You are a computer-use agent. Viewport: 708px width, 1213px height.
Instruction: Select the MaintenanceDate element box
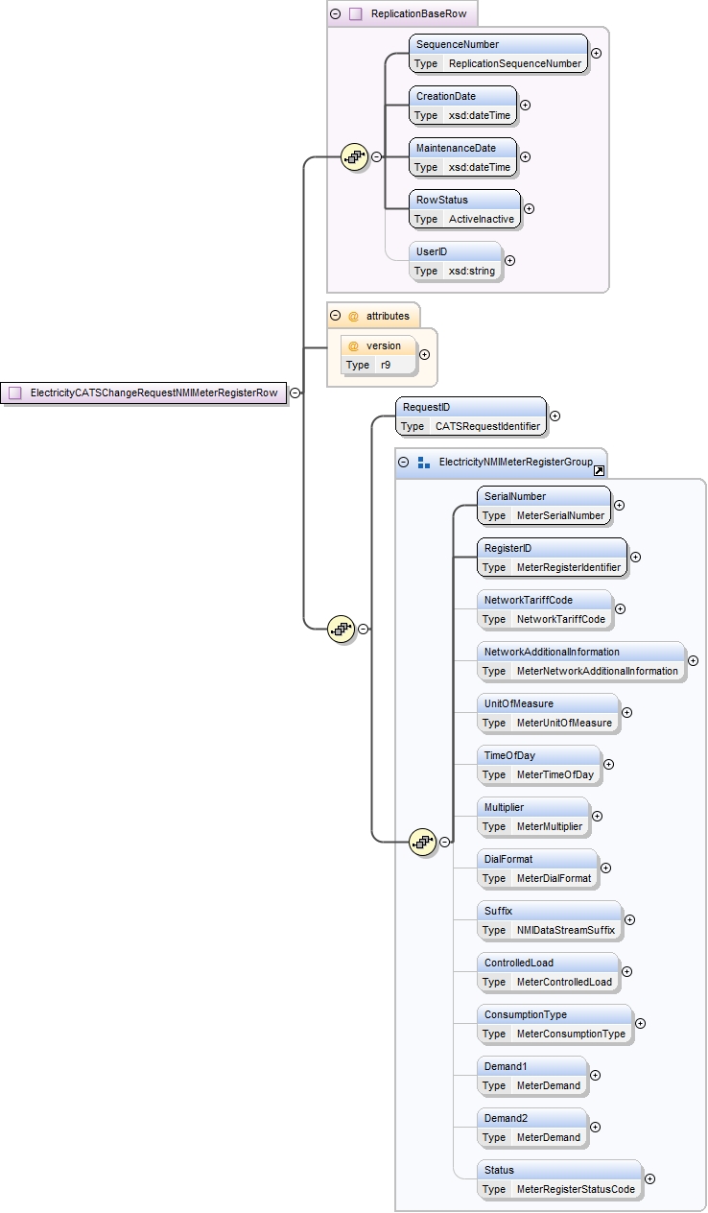click(x=462, y=157)
